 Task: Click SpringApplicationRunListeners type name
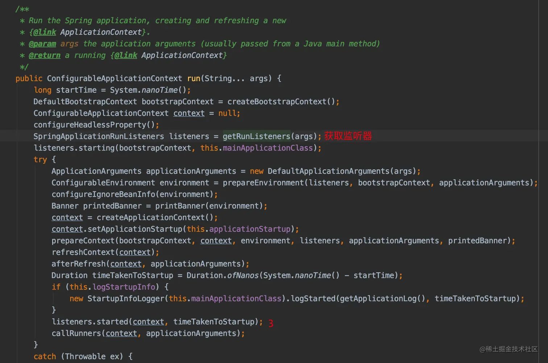(x=99, y=137)
